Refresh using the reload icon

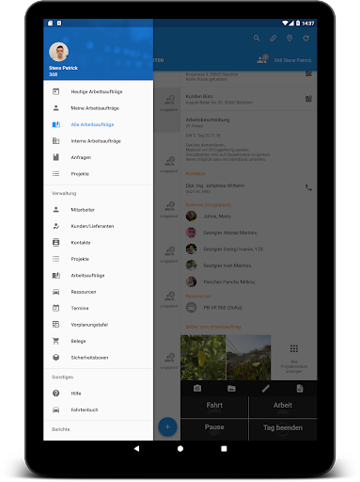click(306, 39)
